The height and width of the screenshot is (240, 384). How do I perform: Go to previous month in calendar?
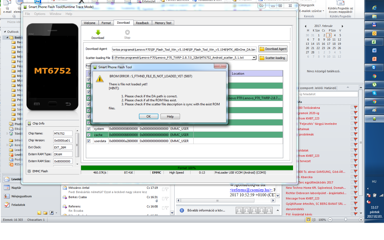coord(306,26)
